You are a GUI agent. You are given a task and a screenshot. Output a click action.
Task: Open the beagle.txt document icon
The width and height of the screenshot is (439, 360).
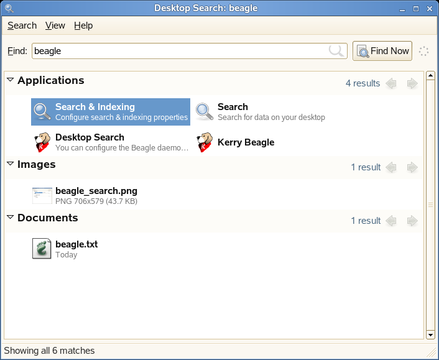tap(42, 249)
